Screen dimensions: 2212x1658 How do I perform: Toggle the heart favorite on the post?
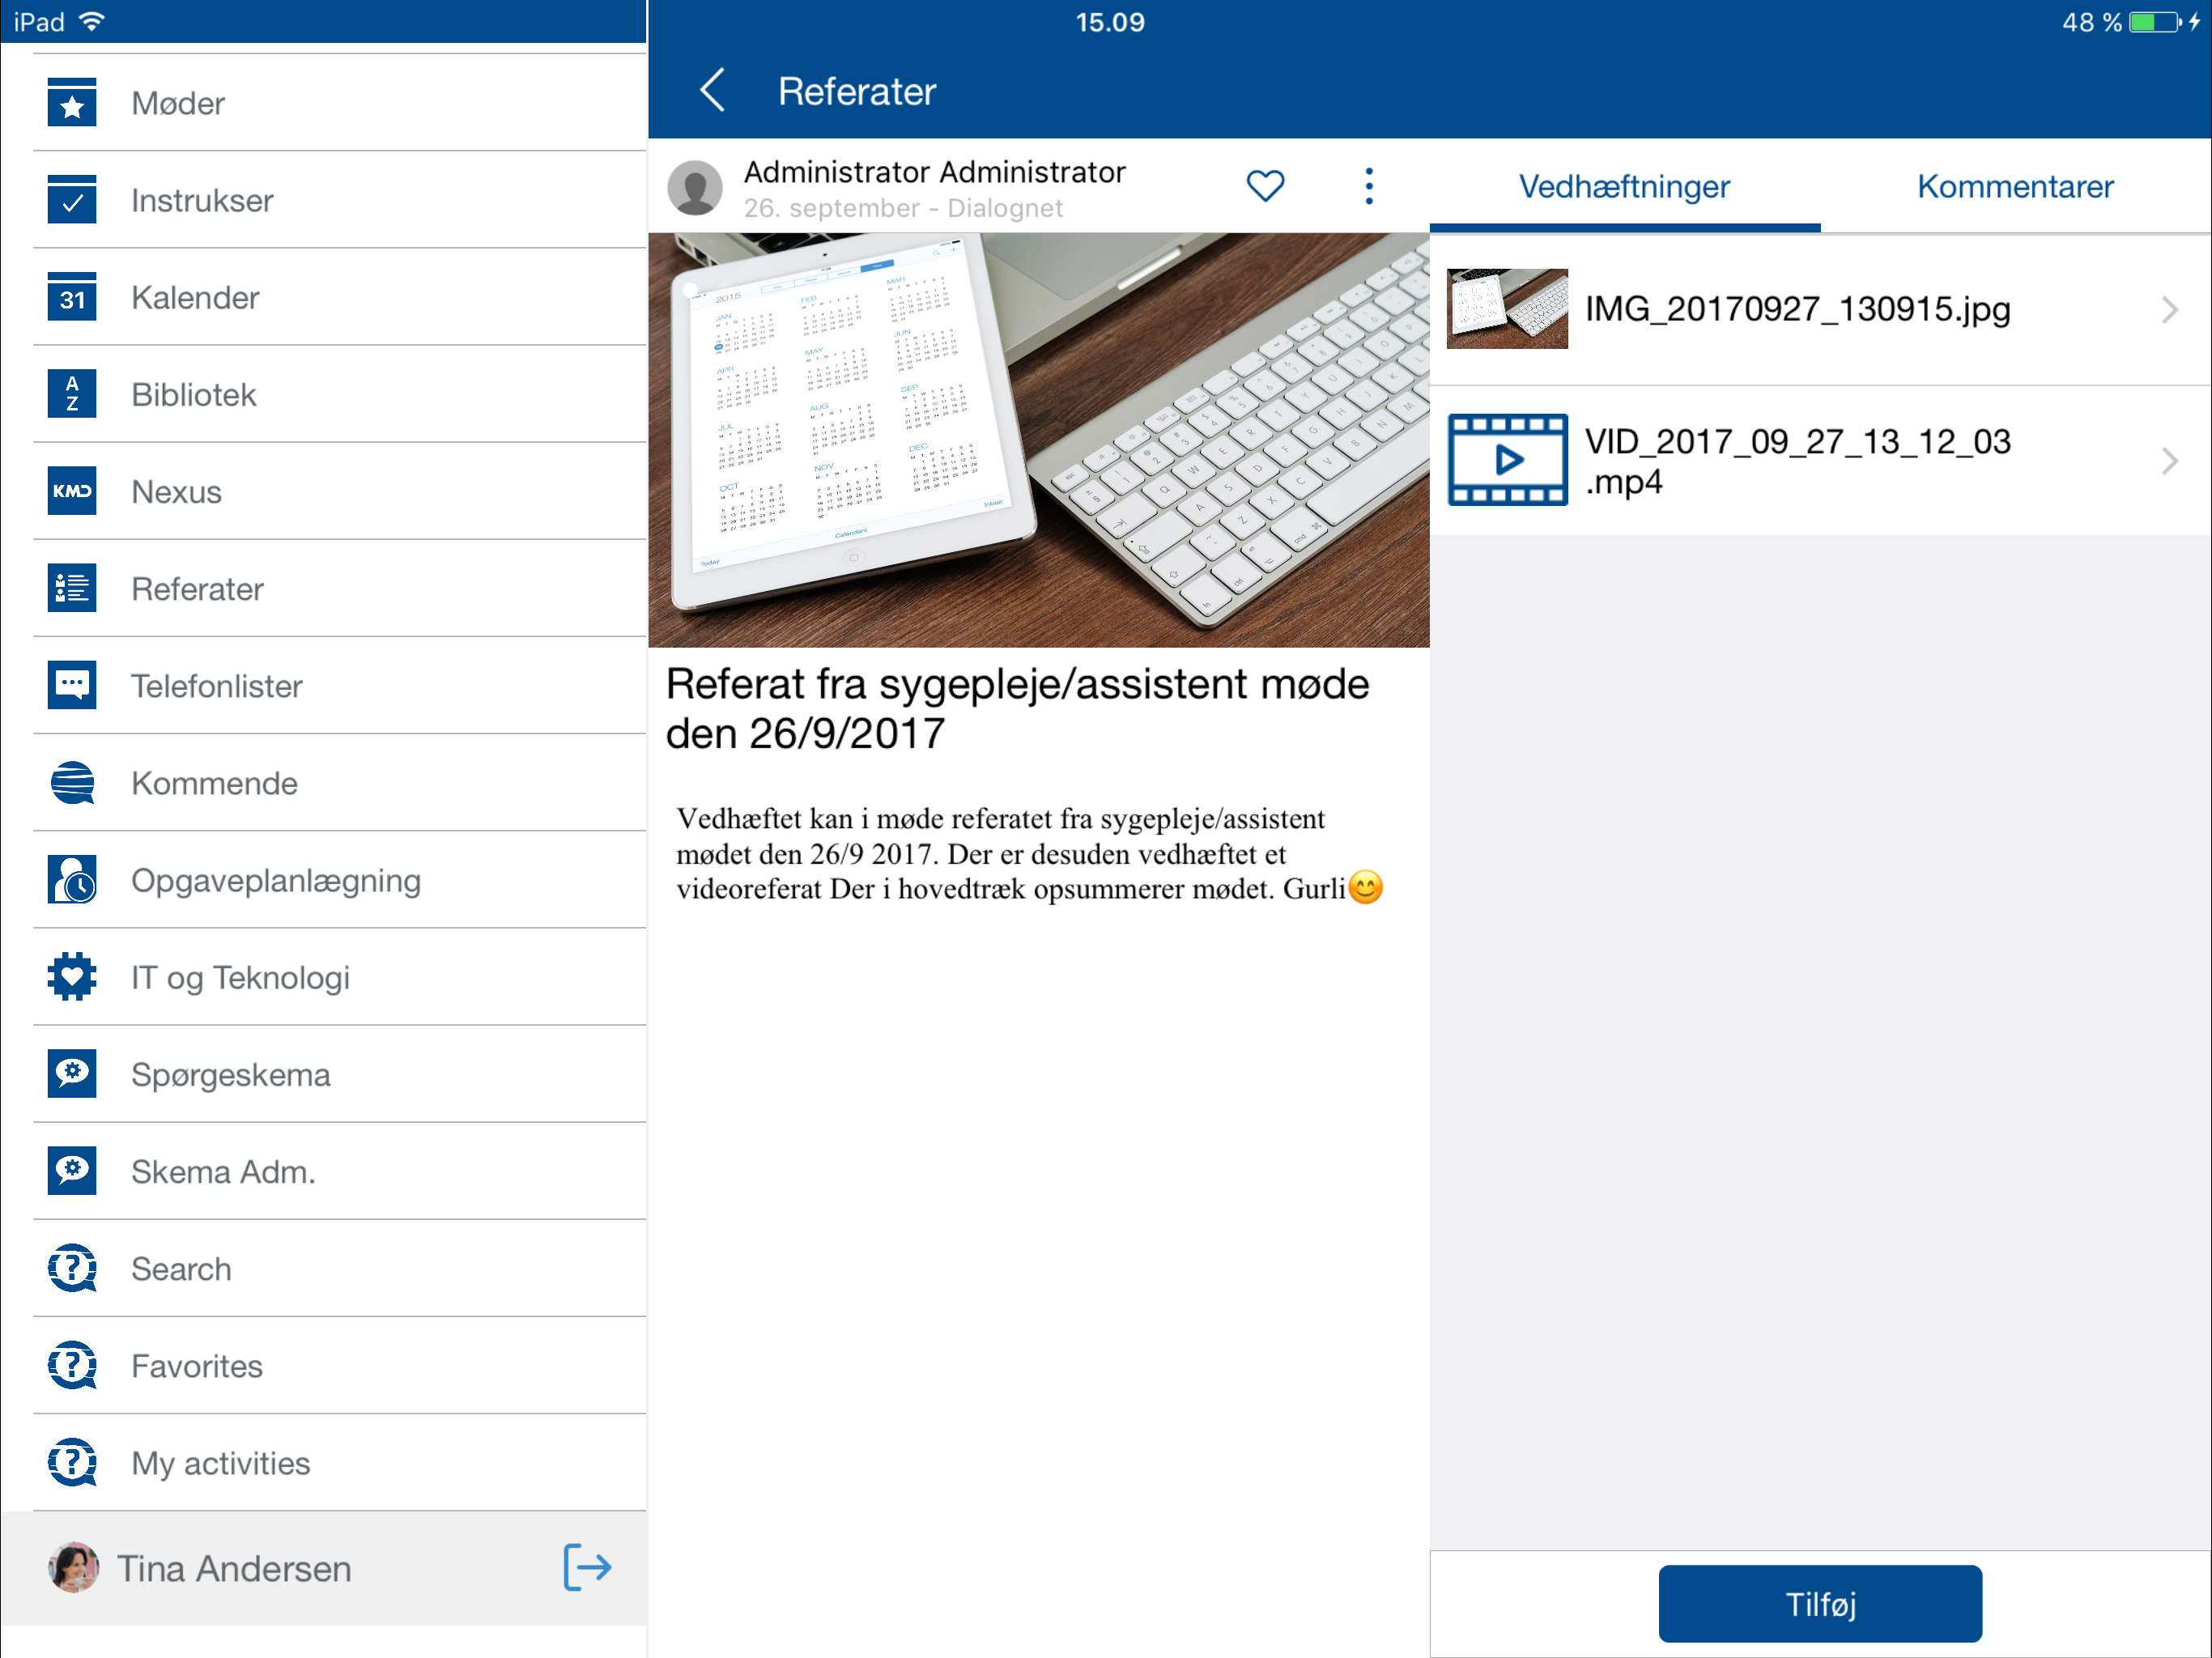point(1265,186)
